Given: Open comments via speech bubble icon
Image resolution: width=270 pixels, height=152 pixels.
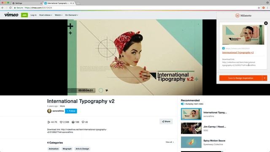Looking at the screenshot, I should click(x=83, y=122).
